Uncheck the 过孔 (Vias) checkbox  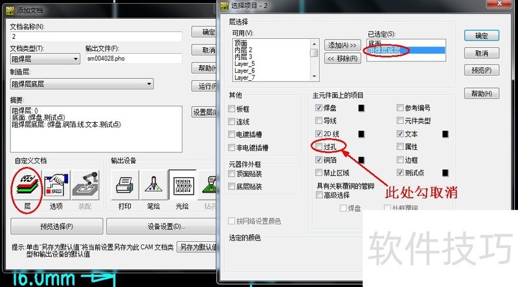tap(319, 147)
